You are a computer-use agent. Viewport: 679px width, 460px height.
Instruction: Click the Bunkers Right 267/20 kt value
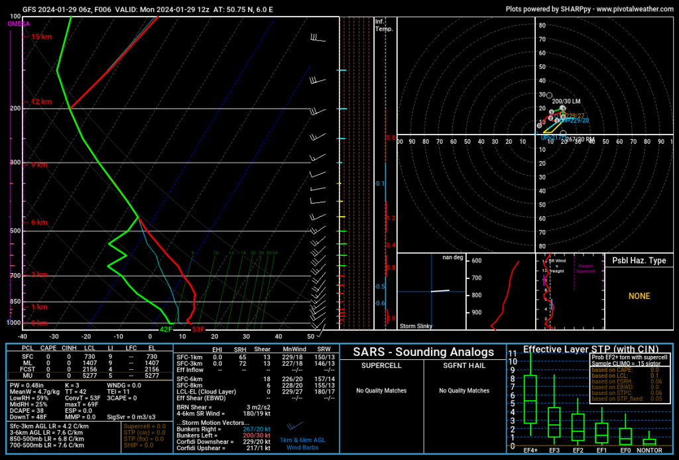[x=257, y=430]
